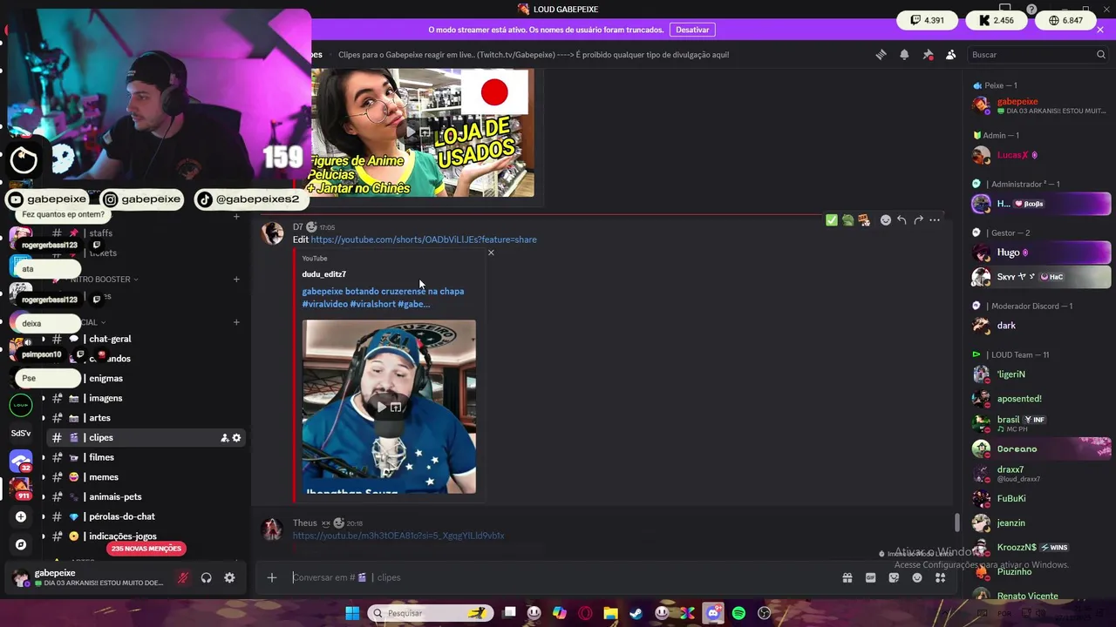The image size is (1116, 627).
Task: Collapse the NITRO BOOSTER category
Action: coord(104,280)
